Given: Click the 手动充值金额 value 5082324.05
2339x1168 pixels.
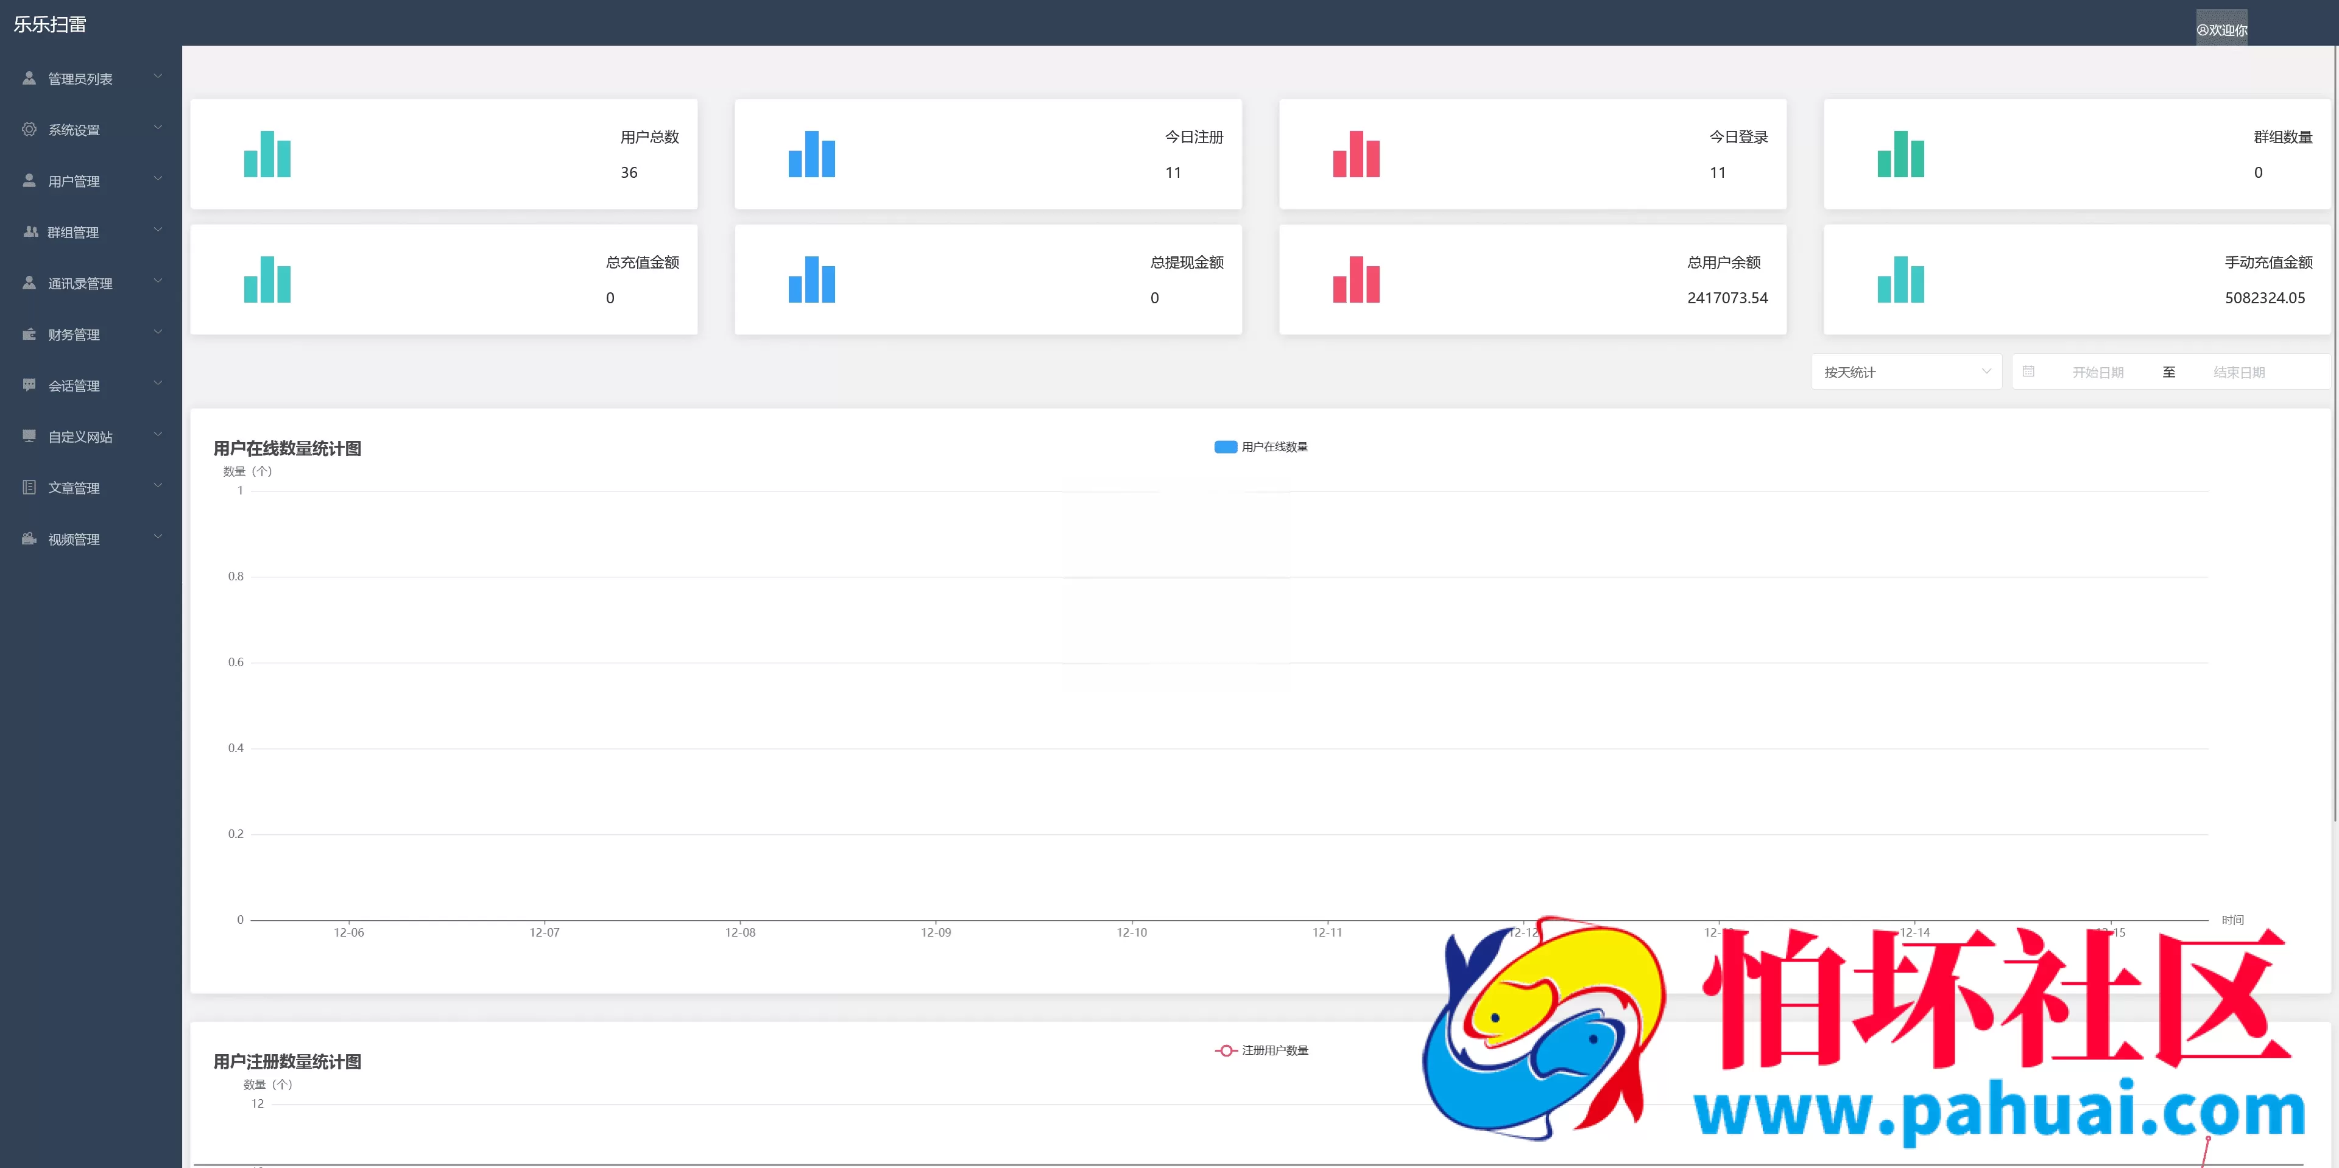Looking at the screenshot, I should (2265, 298).
